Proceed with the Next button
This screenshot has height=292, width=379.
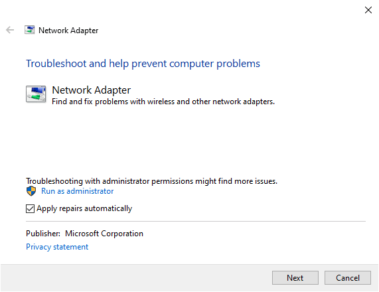(295, 278)
